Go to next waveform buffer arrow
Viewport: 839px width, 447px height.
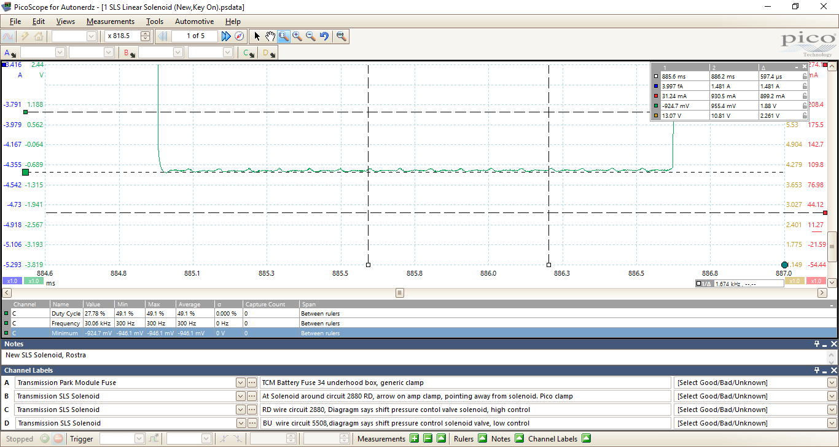pos(226,36)
